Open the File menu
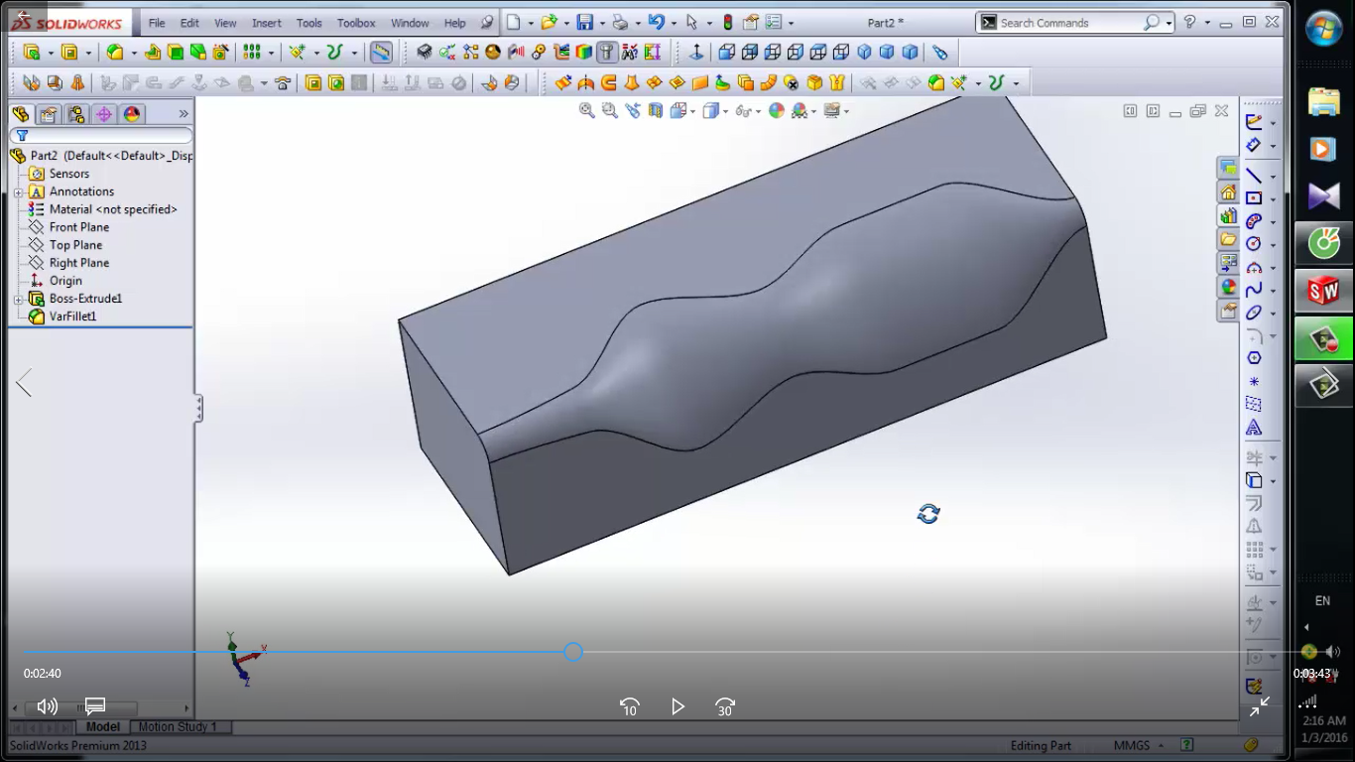The height and width of the screenshot is (762, 1355). (x=157, y=23)
